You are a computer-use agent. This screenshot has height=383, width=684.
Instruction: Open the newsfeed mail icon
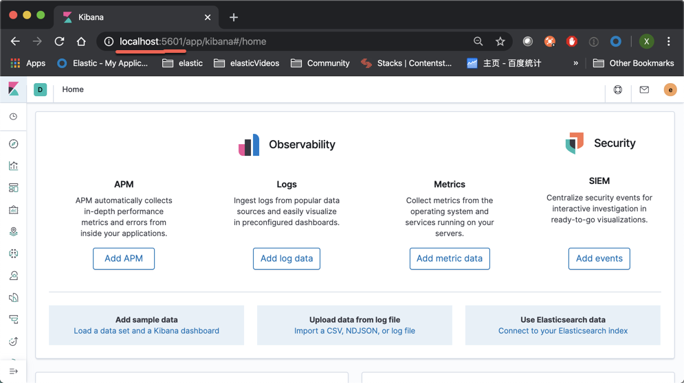pos(644,90)
